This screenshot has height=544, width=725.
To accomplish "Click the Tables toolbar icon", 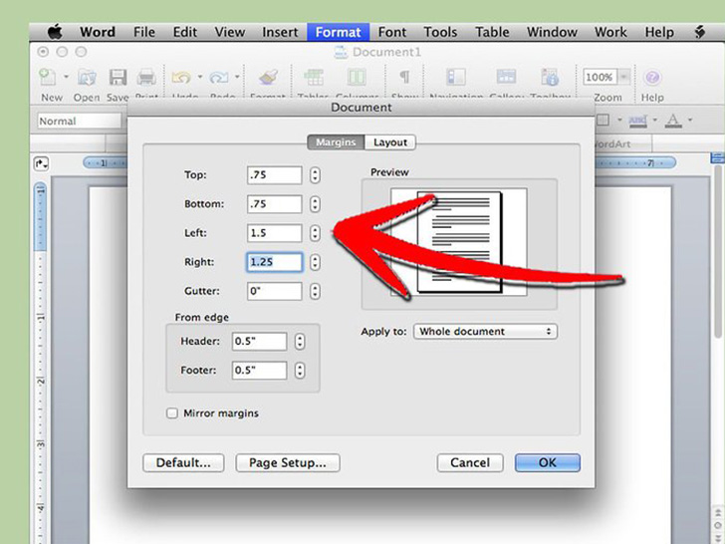I will (x=314, y=77).
